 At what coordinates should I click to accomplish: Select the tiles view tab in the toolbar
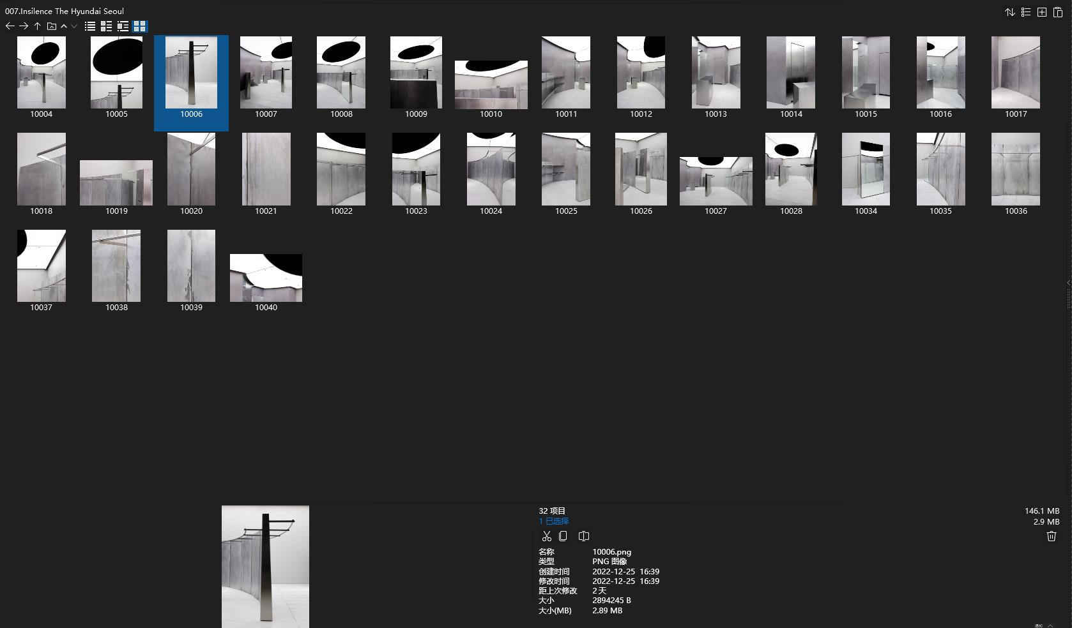(123, 26)
